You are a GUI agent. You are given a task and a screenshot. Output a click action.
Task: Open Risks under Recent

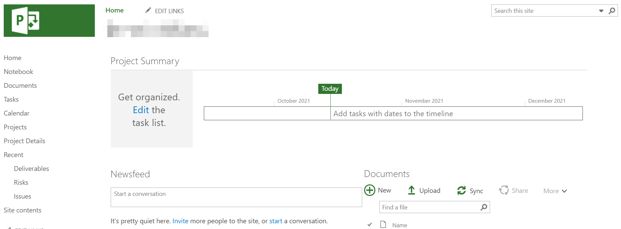pyautogui.click(x=21, y=182)
